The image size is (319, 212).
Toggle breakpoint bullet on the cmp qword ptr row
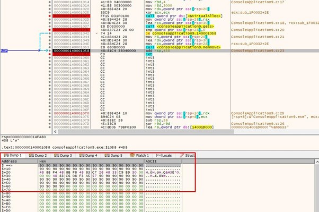click(50, 30)
